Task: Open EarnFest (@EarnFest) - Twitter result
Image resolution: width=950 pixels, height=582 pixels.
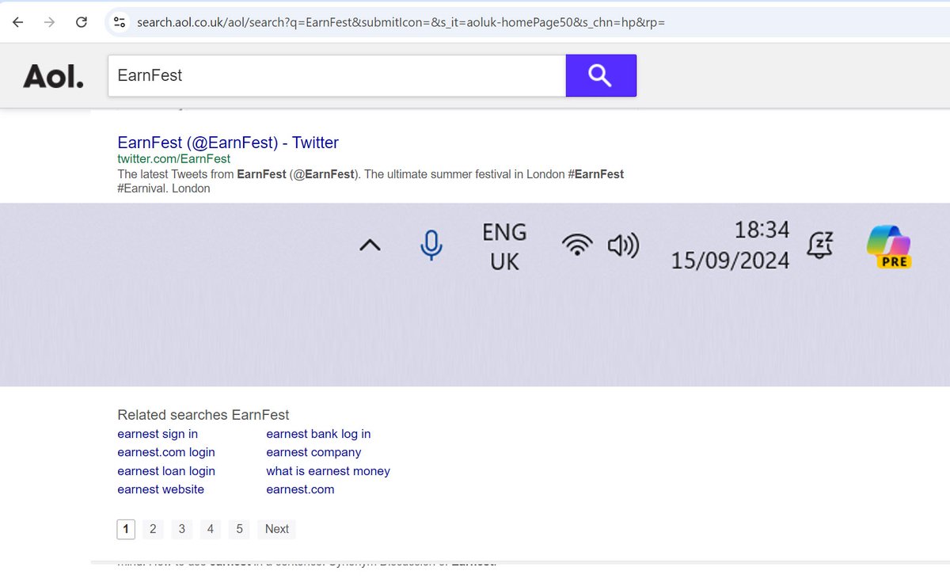Action: click(x=228, y=143)
